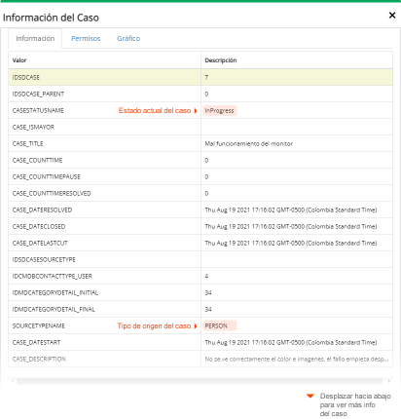Click the scrollbar's left arrow
This screenshot has width=401, height=419.
click(13, 381)
